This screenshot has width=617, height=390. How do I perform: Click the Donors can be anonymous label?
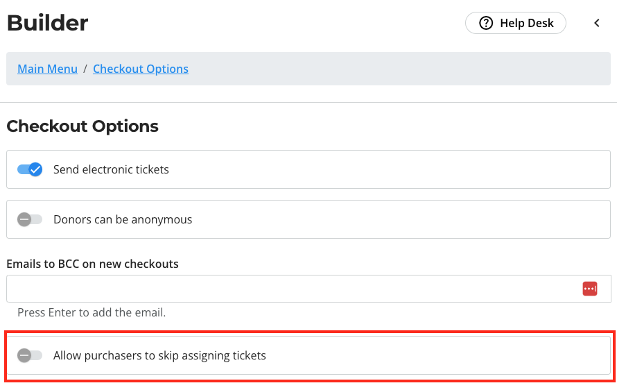[123, 219]
